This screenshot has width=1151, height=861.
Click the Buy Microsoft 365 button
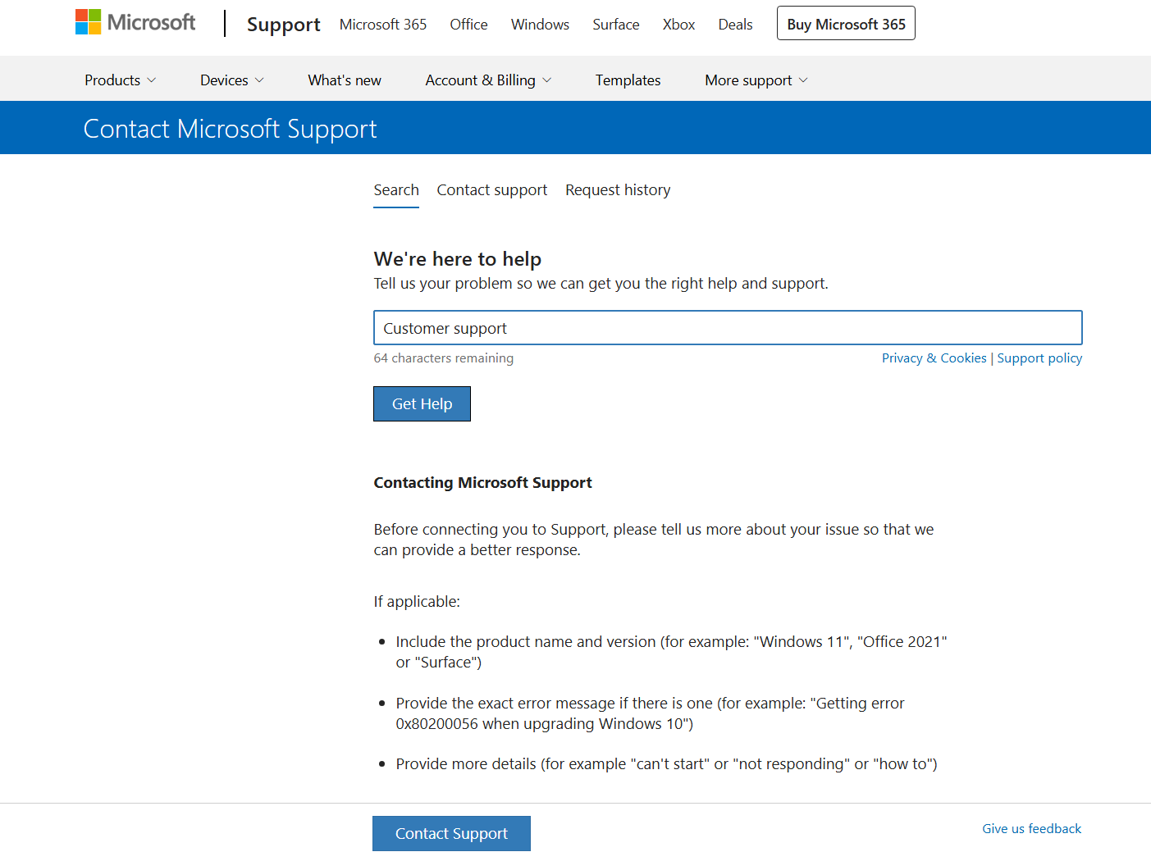tap(846, 24)
